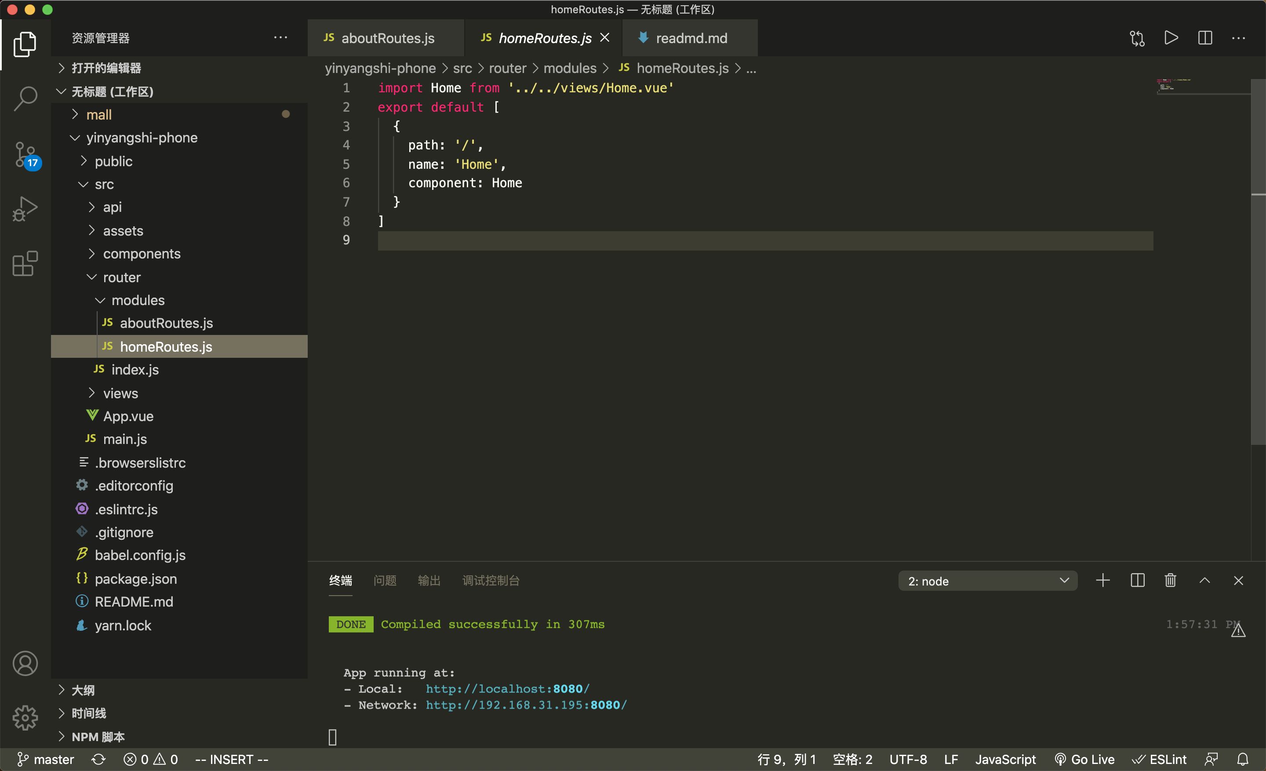
Task: Open package.json in file tree
Action: tap(179, 579)
